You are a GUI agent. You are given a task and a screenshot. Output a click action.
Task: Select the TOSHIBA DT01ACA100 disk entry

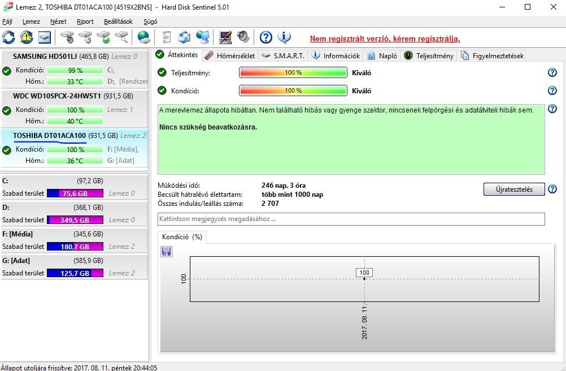coord(75,148)
